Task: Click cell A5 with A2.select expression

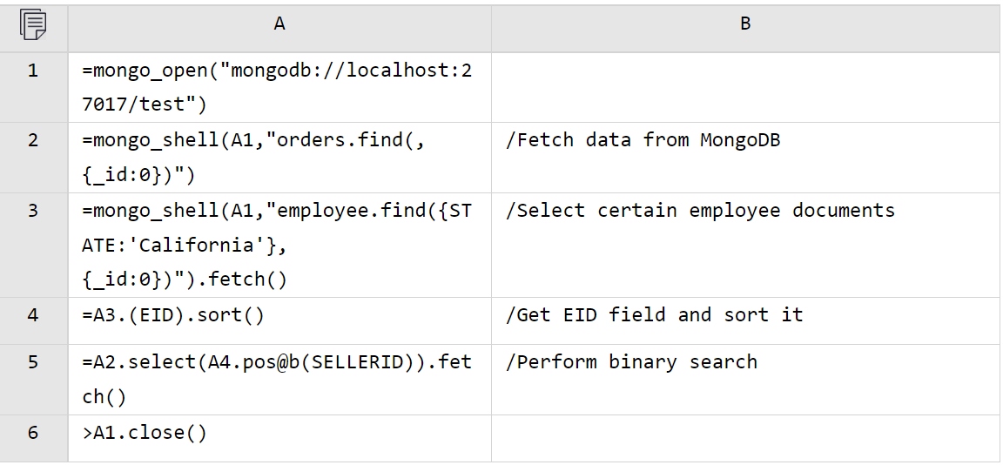Action: pyautogui.click(x=279, y=379)
